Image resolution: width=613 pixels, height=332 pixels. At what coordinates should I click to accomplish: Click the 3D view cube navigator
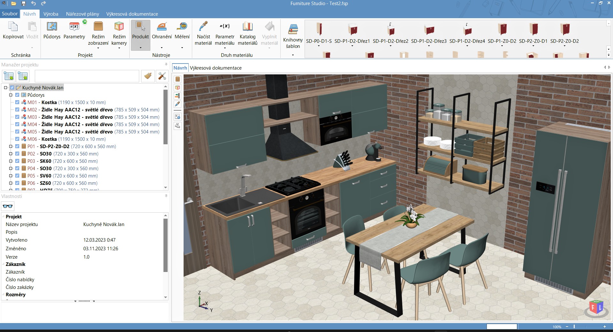tap(596, 308)
